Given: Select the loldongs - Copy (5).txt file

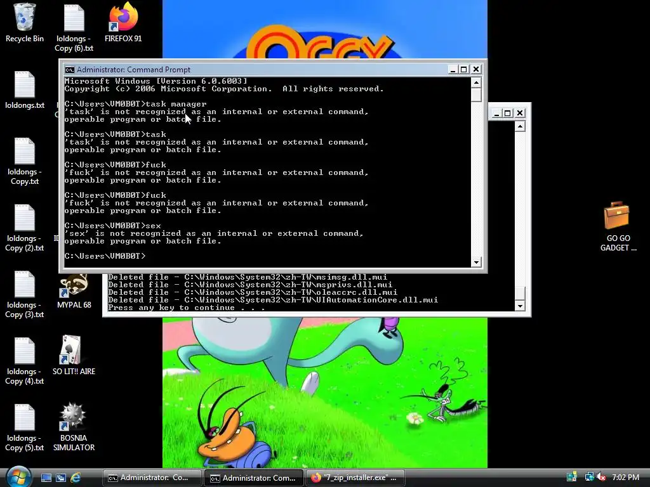Looking at the screenshot, I should click(x=25, y=427).
